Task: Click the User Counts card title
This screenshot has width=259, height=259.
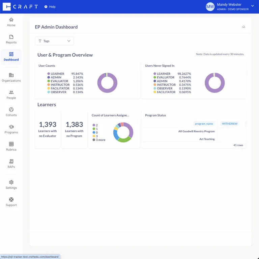Action: (47, 66)
